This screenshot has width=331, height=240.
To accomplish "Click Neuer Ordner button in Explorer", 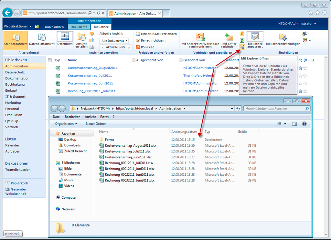I will [96, 124].
